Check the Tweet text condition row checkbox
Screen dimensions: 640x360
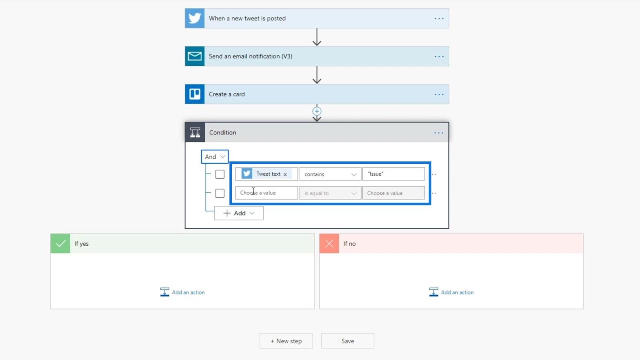click(x=220, y=174)
